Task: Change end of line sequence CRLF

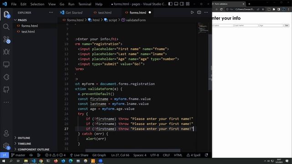Action: pos(166,155)
